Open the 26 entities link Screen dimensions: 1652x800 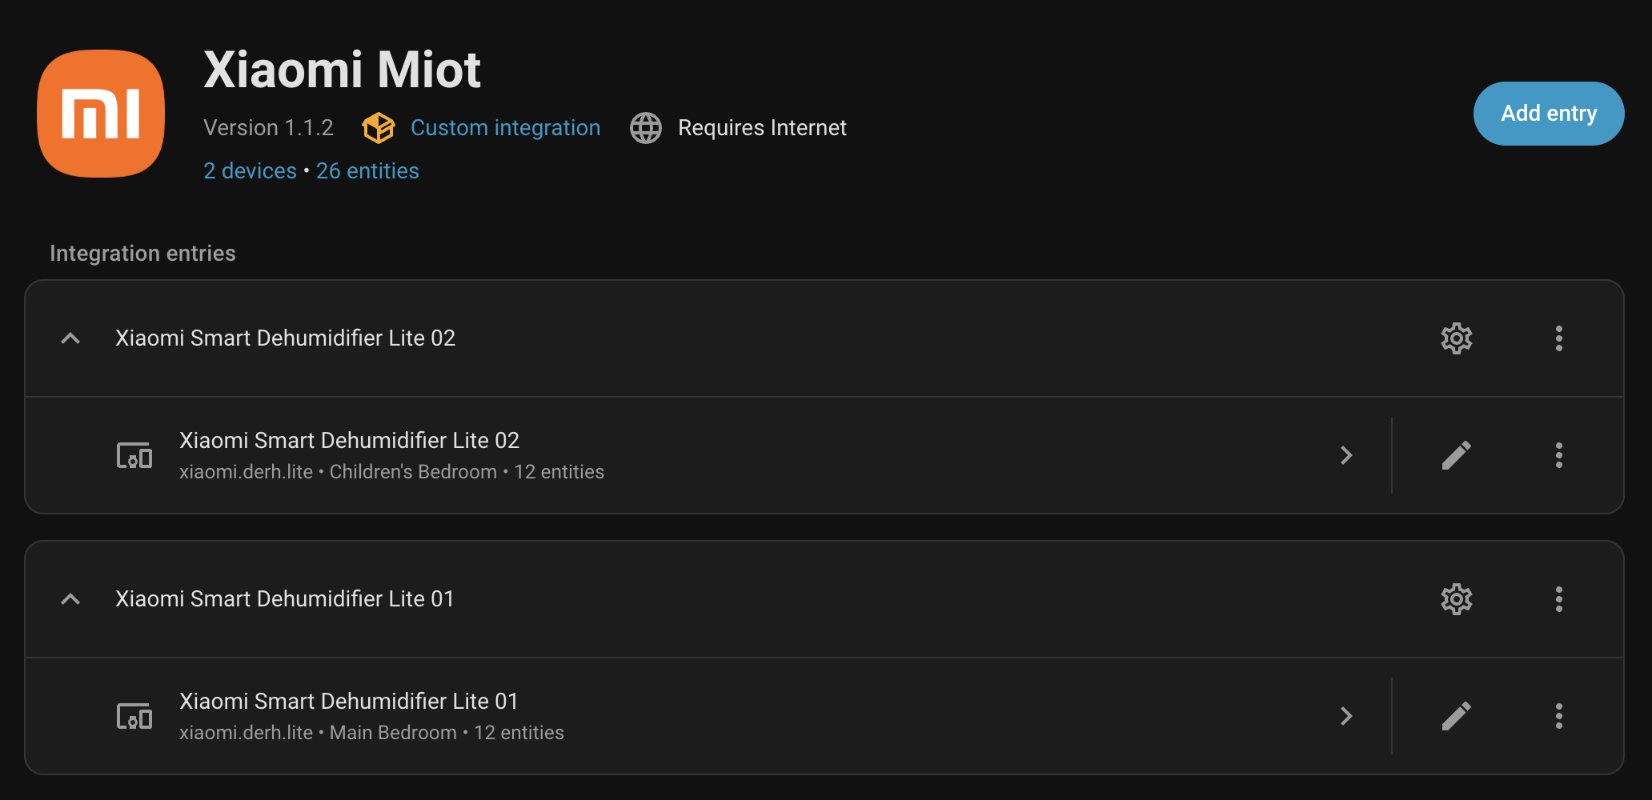click(367, 170)
